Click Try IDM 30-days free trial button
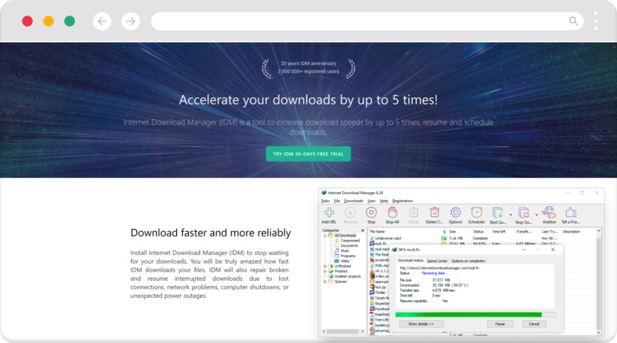 click(x=308, y=154)
